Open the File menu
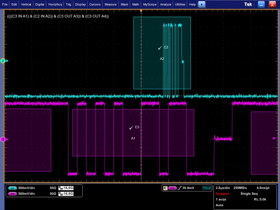This screenshot has width=280, height=210. pos(5,4)
